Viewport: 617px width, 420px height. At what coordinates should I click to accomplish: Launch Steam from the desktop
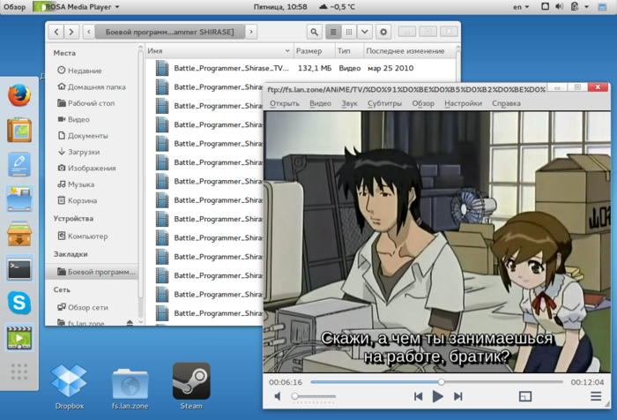(191, 386)
